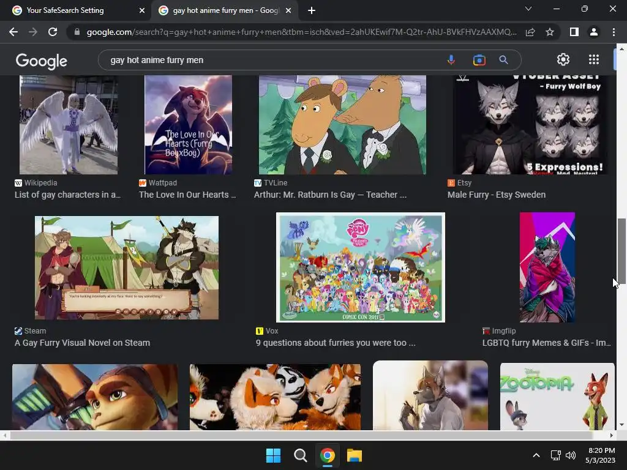
Task: Click the Imgflip source label
Action: click(499, 331)
